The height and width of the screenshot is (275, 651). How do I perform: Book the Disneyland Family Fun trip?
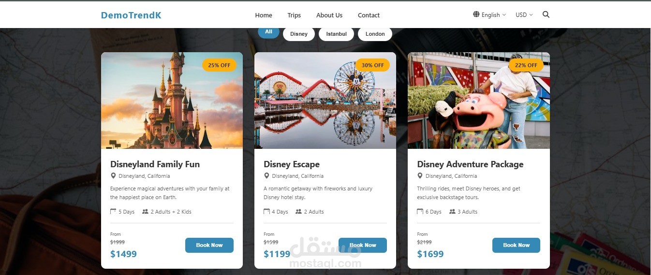(209, 245)
